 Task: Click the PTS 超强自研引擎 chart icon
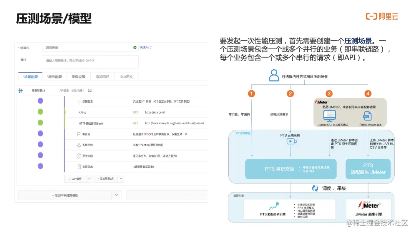point(274,206)
